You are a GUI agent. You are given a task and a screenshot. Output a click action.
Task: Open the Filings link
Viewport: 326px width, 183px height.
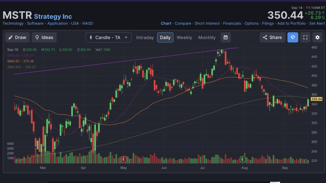[268, 23]
